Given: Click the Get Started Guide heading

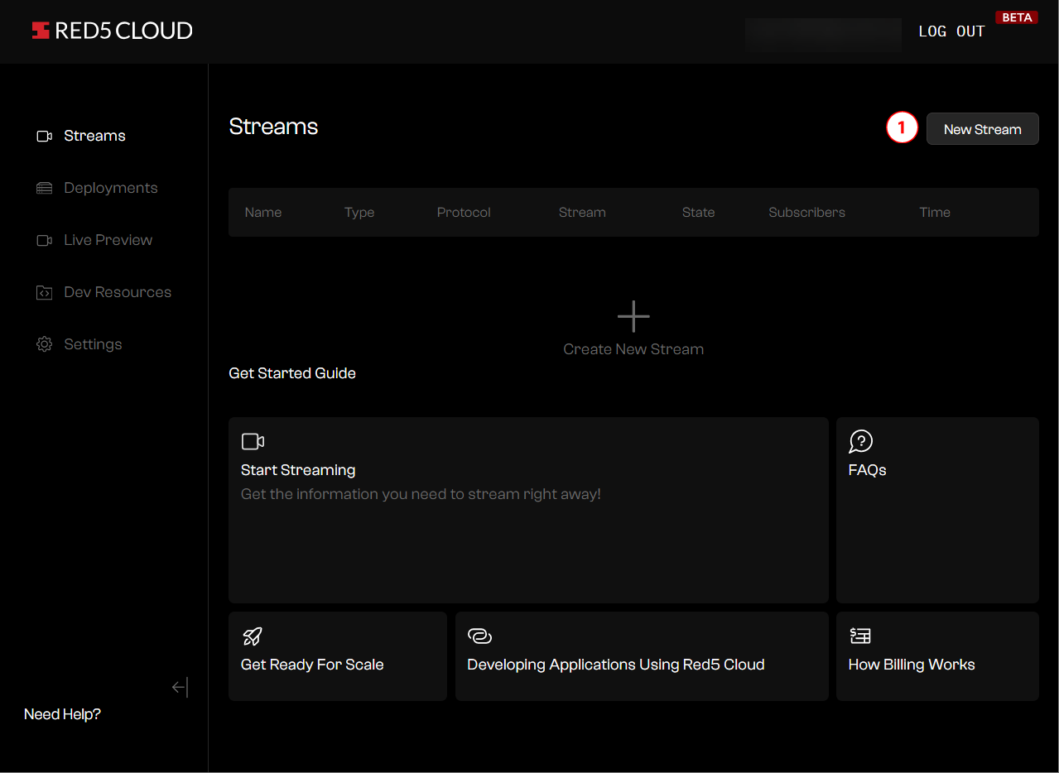Looking at the screenshot, I should 292,373.
